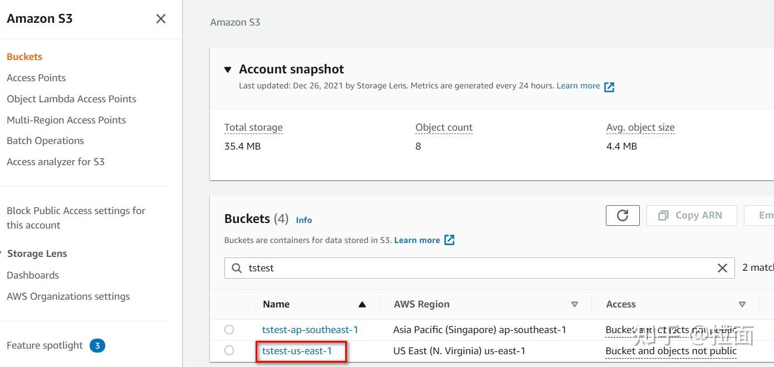
Task: Click the Avg. object size metric label
Action: click(x=640, y=127)
